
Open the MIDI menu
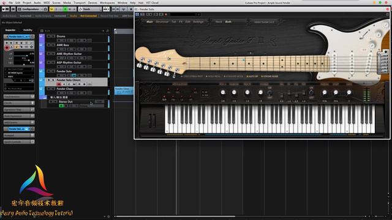(x=47, y=2)
